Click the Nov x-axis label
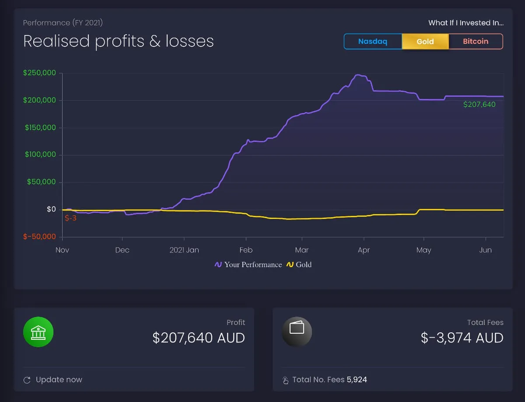Viewport: 525px width, 402px height. click(x=63, y=250)
